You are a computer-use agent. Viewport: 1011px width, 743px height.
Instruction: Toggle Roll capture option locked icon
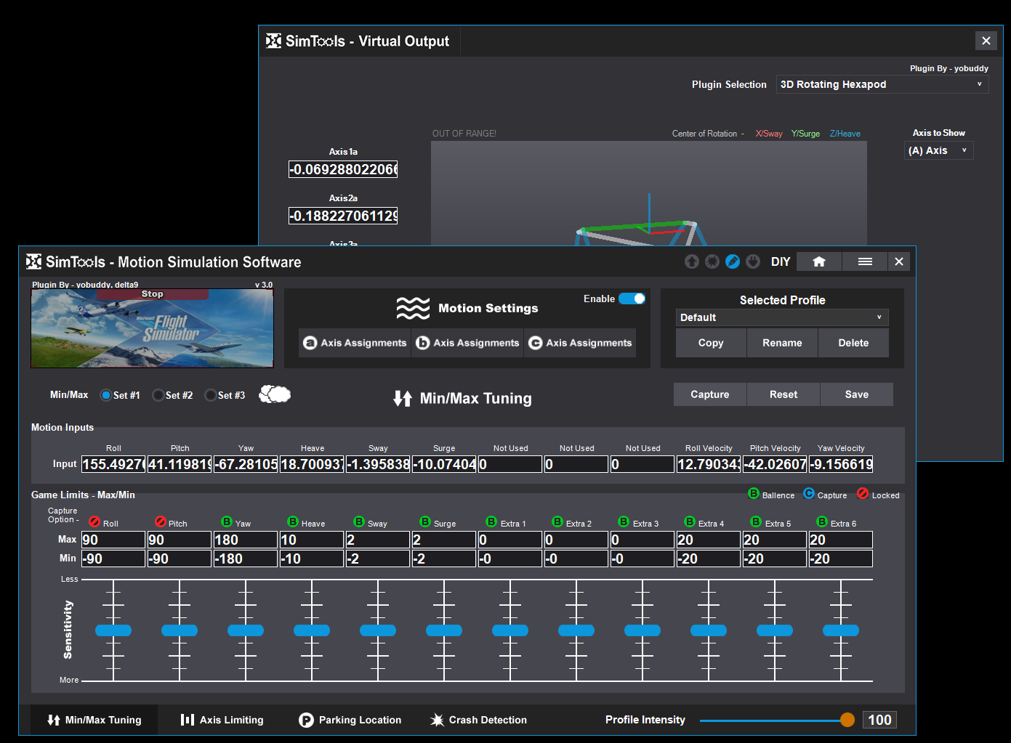pyautogui.click(x=94, y=521)
